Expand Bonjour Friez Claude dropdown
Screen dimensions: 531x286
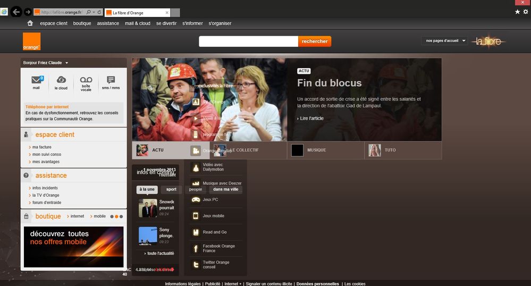(67, 63)
